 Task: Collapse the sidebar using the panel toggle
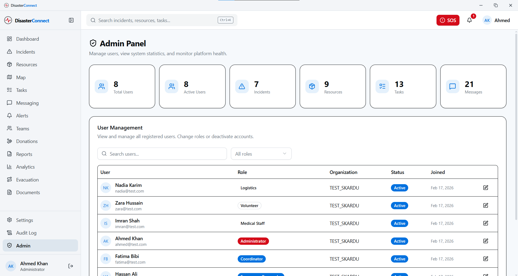[x=71, y=20]
